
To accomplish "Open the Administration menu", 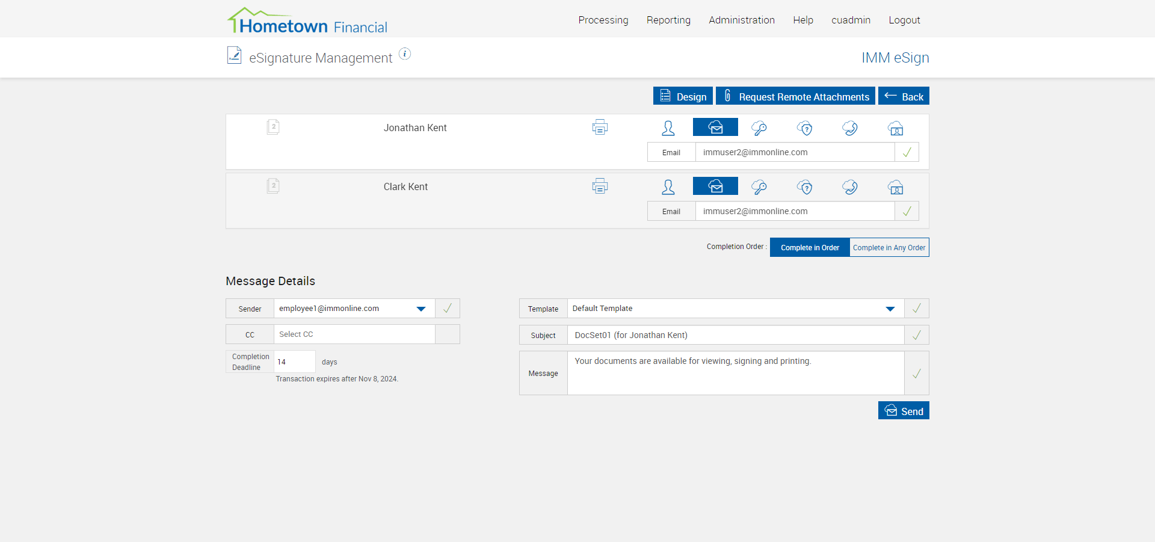I will pyautogui.click(x=742, y=20).
